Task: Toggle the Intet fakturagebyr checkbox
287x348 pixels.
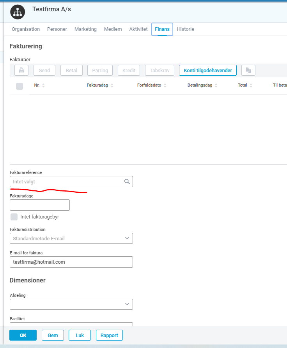Action: pyautogui.click(x=14, y=217)
